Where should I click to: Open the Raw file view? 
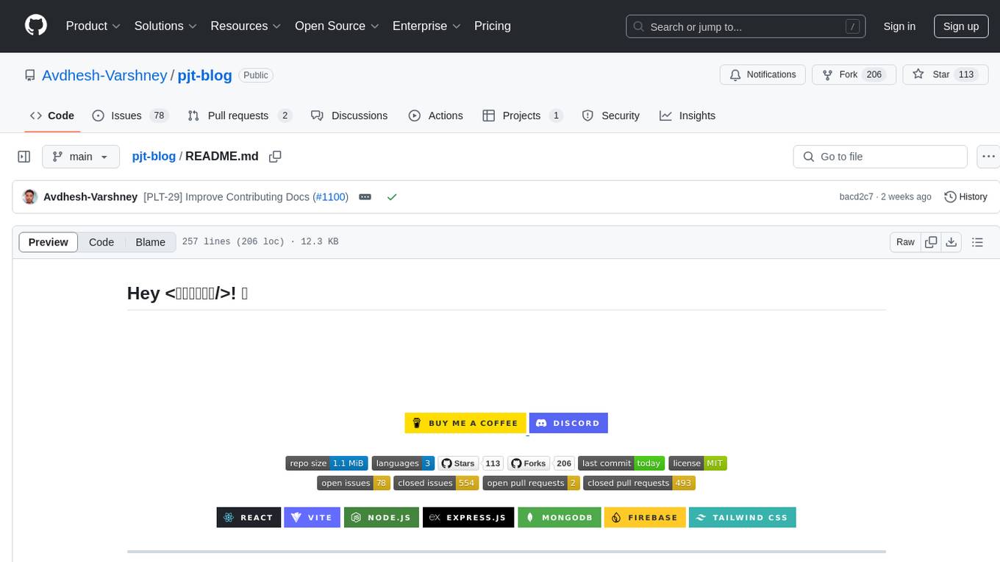[x=905, y=242]
